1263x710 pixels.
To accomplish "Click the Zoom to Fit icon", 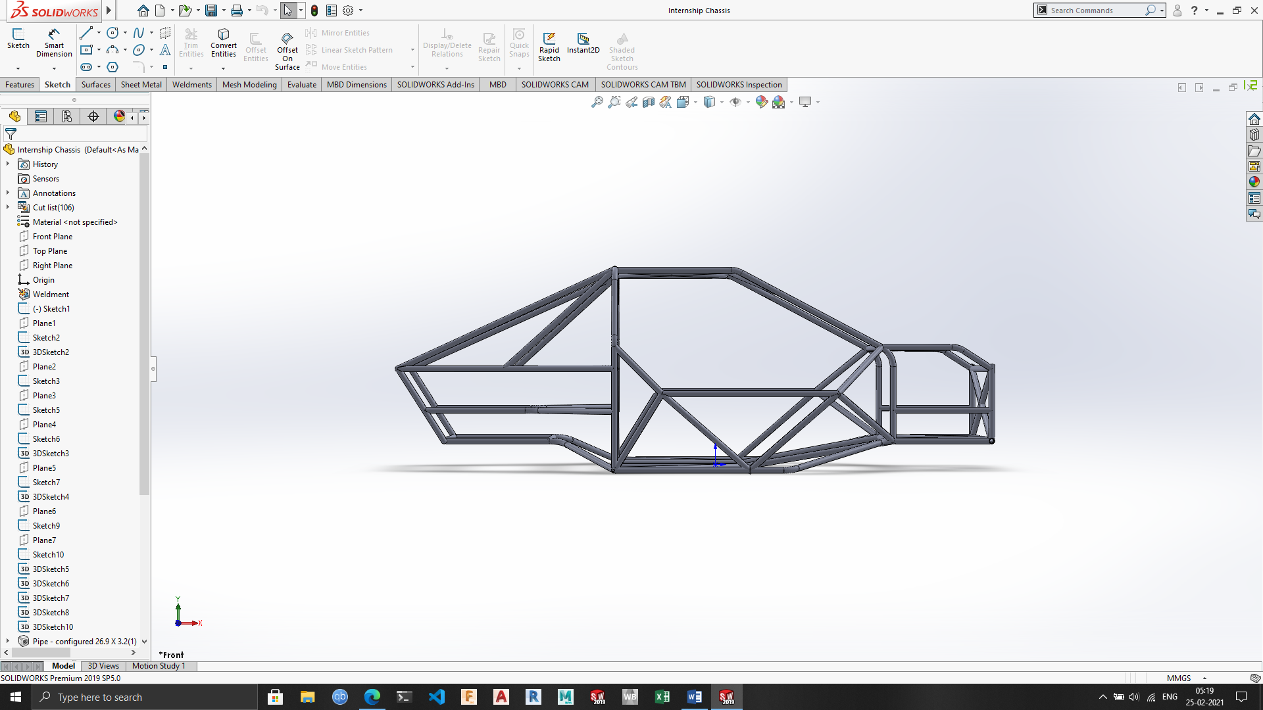I will [x=597, y=102].
